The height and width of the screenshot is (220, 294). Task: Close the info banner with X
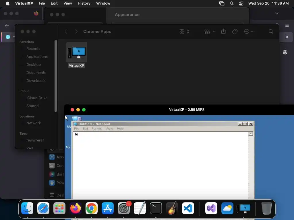(287, 37)
